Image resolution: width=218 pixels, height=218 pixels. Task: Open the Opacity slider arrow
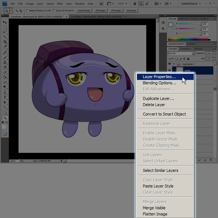pos(214,53)
